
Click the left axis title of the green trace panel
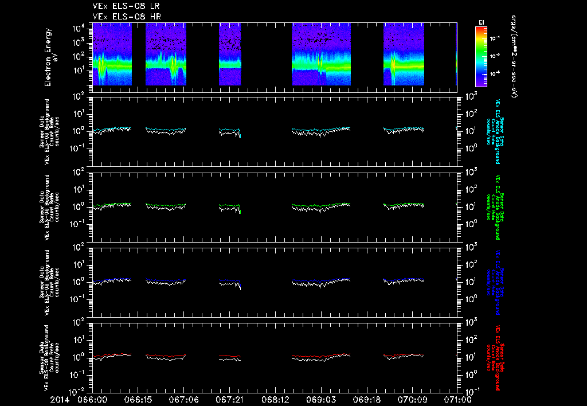(x=49, y=207)
